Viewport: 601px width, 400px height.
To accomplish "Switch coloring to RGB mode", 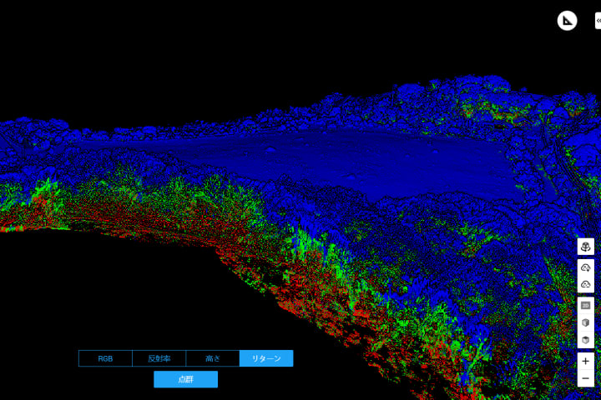I will pos(105,358).
